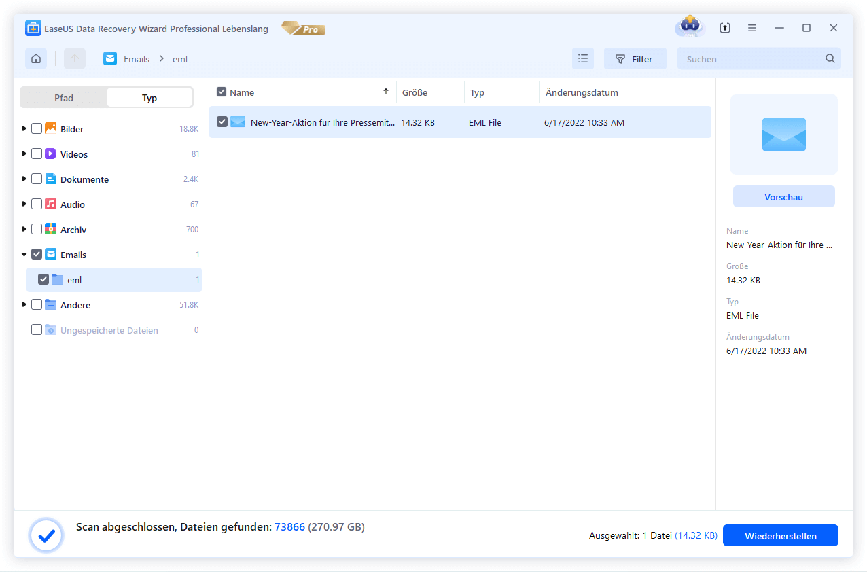The image size is (867, 572).
Task: Click the Videos category icon
Action: click(51, 154)
